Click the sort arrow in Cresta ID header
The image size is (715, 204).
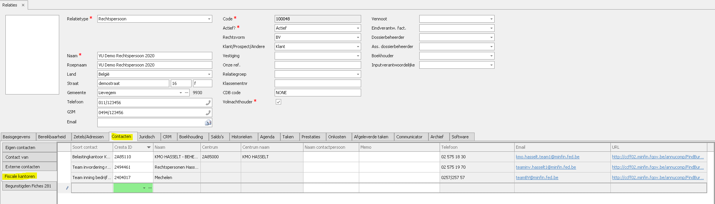pyautogui.click(x=149, y=148)
